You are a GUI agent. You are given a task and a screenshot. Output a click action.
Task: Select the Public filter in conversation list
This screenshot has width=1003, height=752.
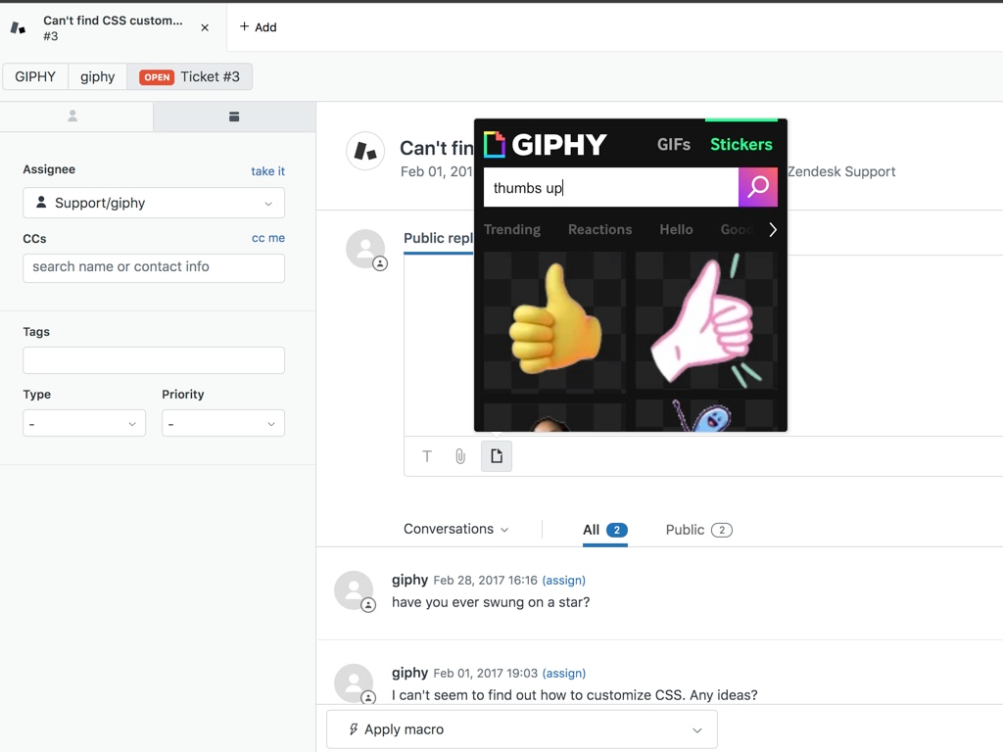point(698,529)
